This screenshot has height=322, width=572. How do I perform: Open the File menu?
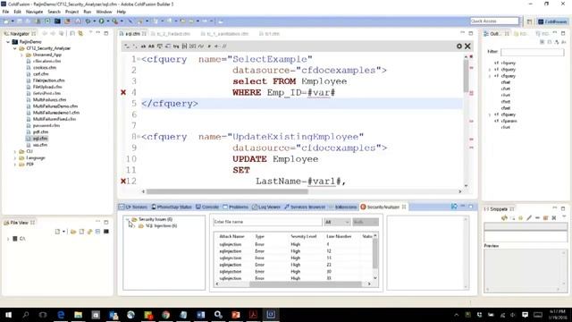(x=5, y=12)
